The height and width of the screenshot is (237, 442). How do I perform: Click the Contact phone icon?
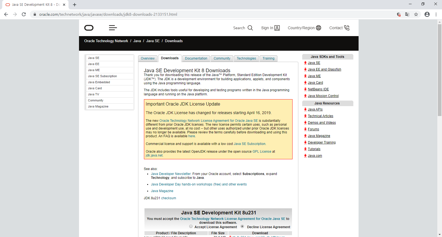click(x=347, y=28)
